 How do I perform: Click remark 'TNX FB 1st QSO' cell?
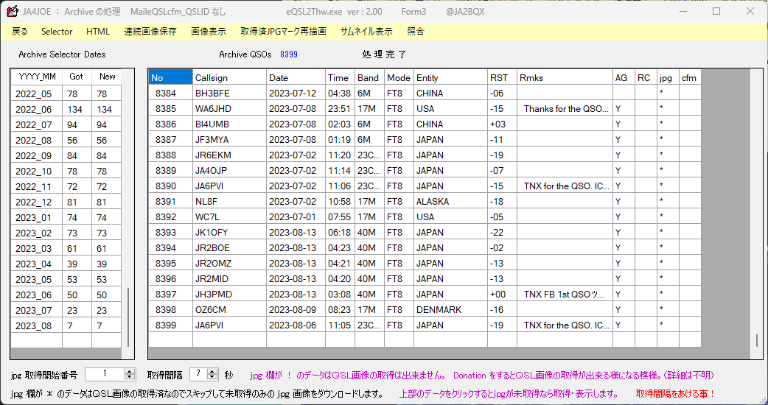(x=565, y=294)
